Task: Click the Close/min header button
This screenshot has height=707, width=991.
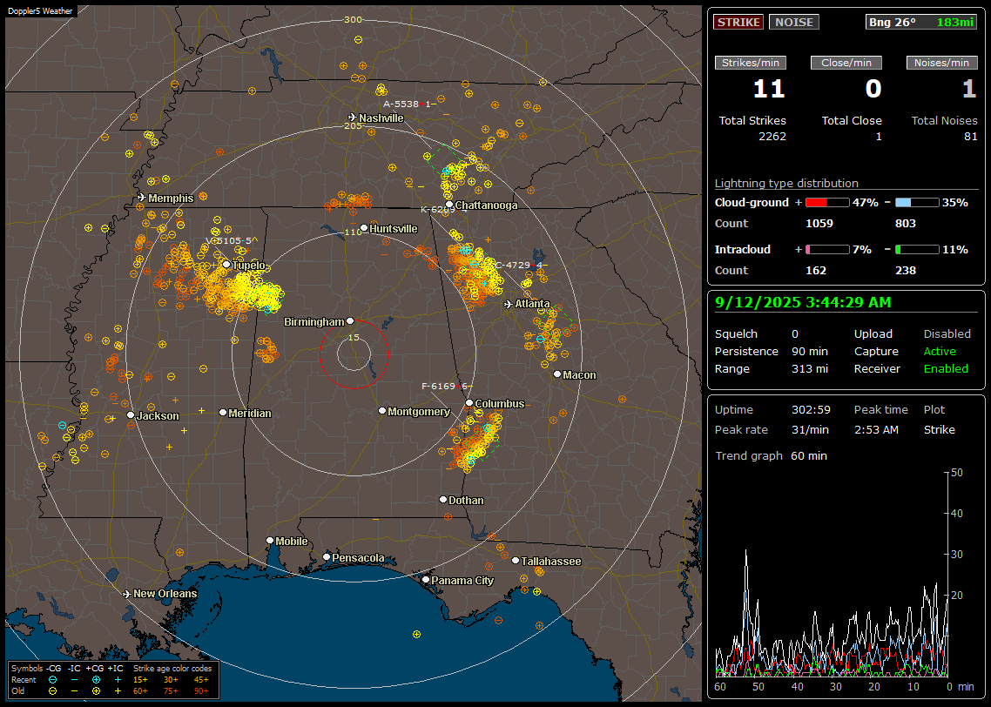Action: coord(846,63)
